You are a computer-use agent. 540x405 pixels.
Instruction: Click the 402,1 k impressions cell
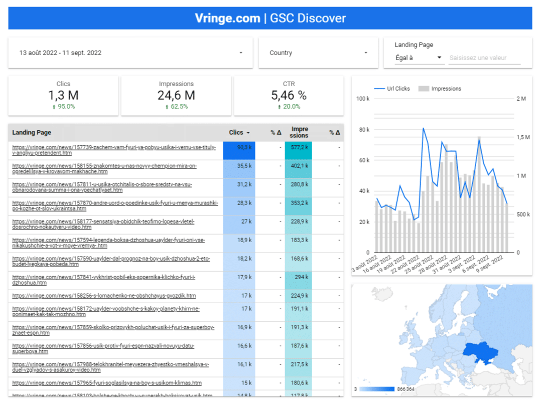coord(298,169)
